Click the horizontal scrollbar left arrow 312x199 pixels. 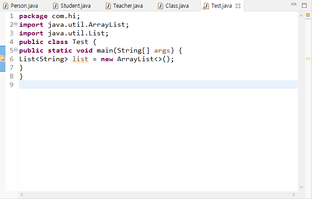pos(22,194)
